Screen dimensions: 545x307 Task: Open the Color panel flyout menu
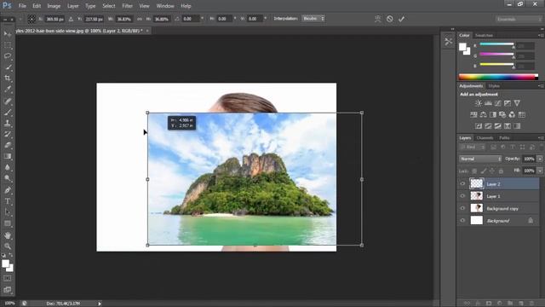(541, 35)
